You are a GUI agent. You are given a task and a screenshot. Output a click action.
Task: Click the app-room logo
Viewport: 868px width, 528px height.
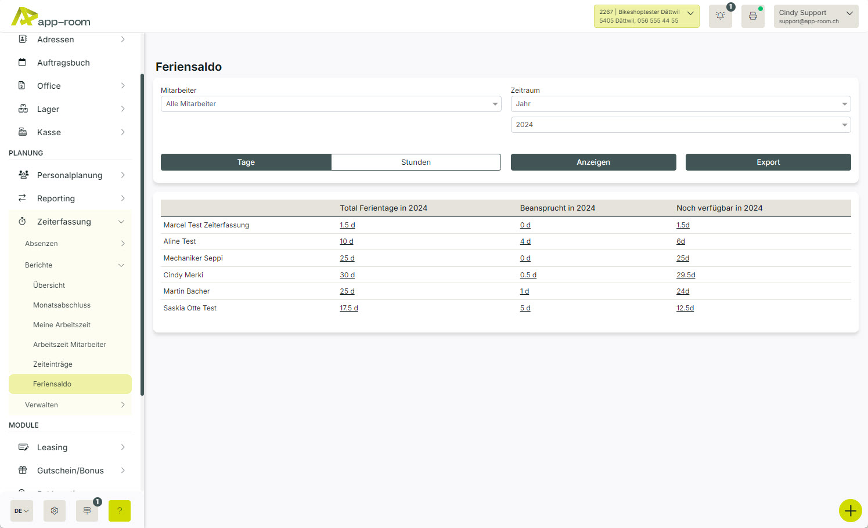click(51, 17)
